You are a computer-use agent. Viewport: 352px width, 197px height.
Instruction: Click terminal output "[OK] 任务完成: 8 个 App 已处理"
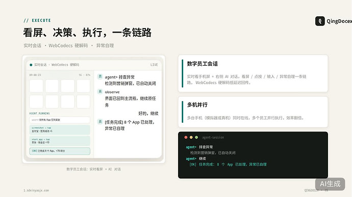coord(228,164)
